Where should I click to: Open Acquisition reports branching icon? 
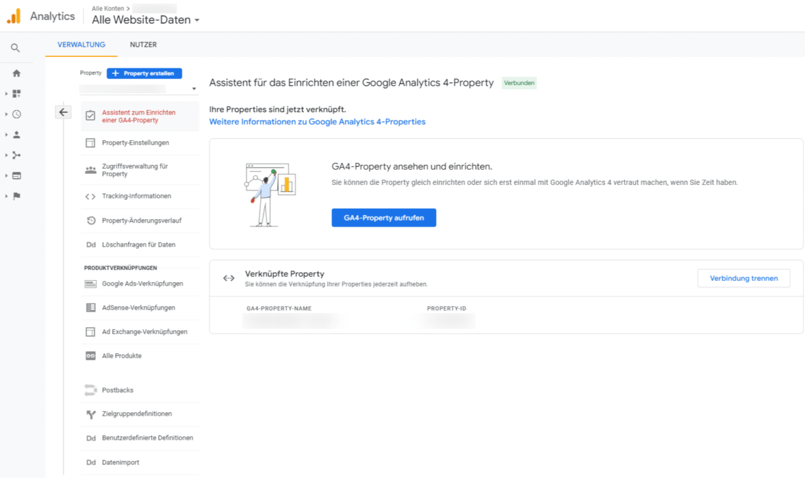click(x=17, y=155)
